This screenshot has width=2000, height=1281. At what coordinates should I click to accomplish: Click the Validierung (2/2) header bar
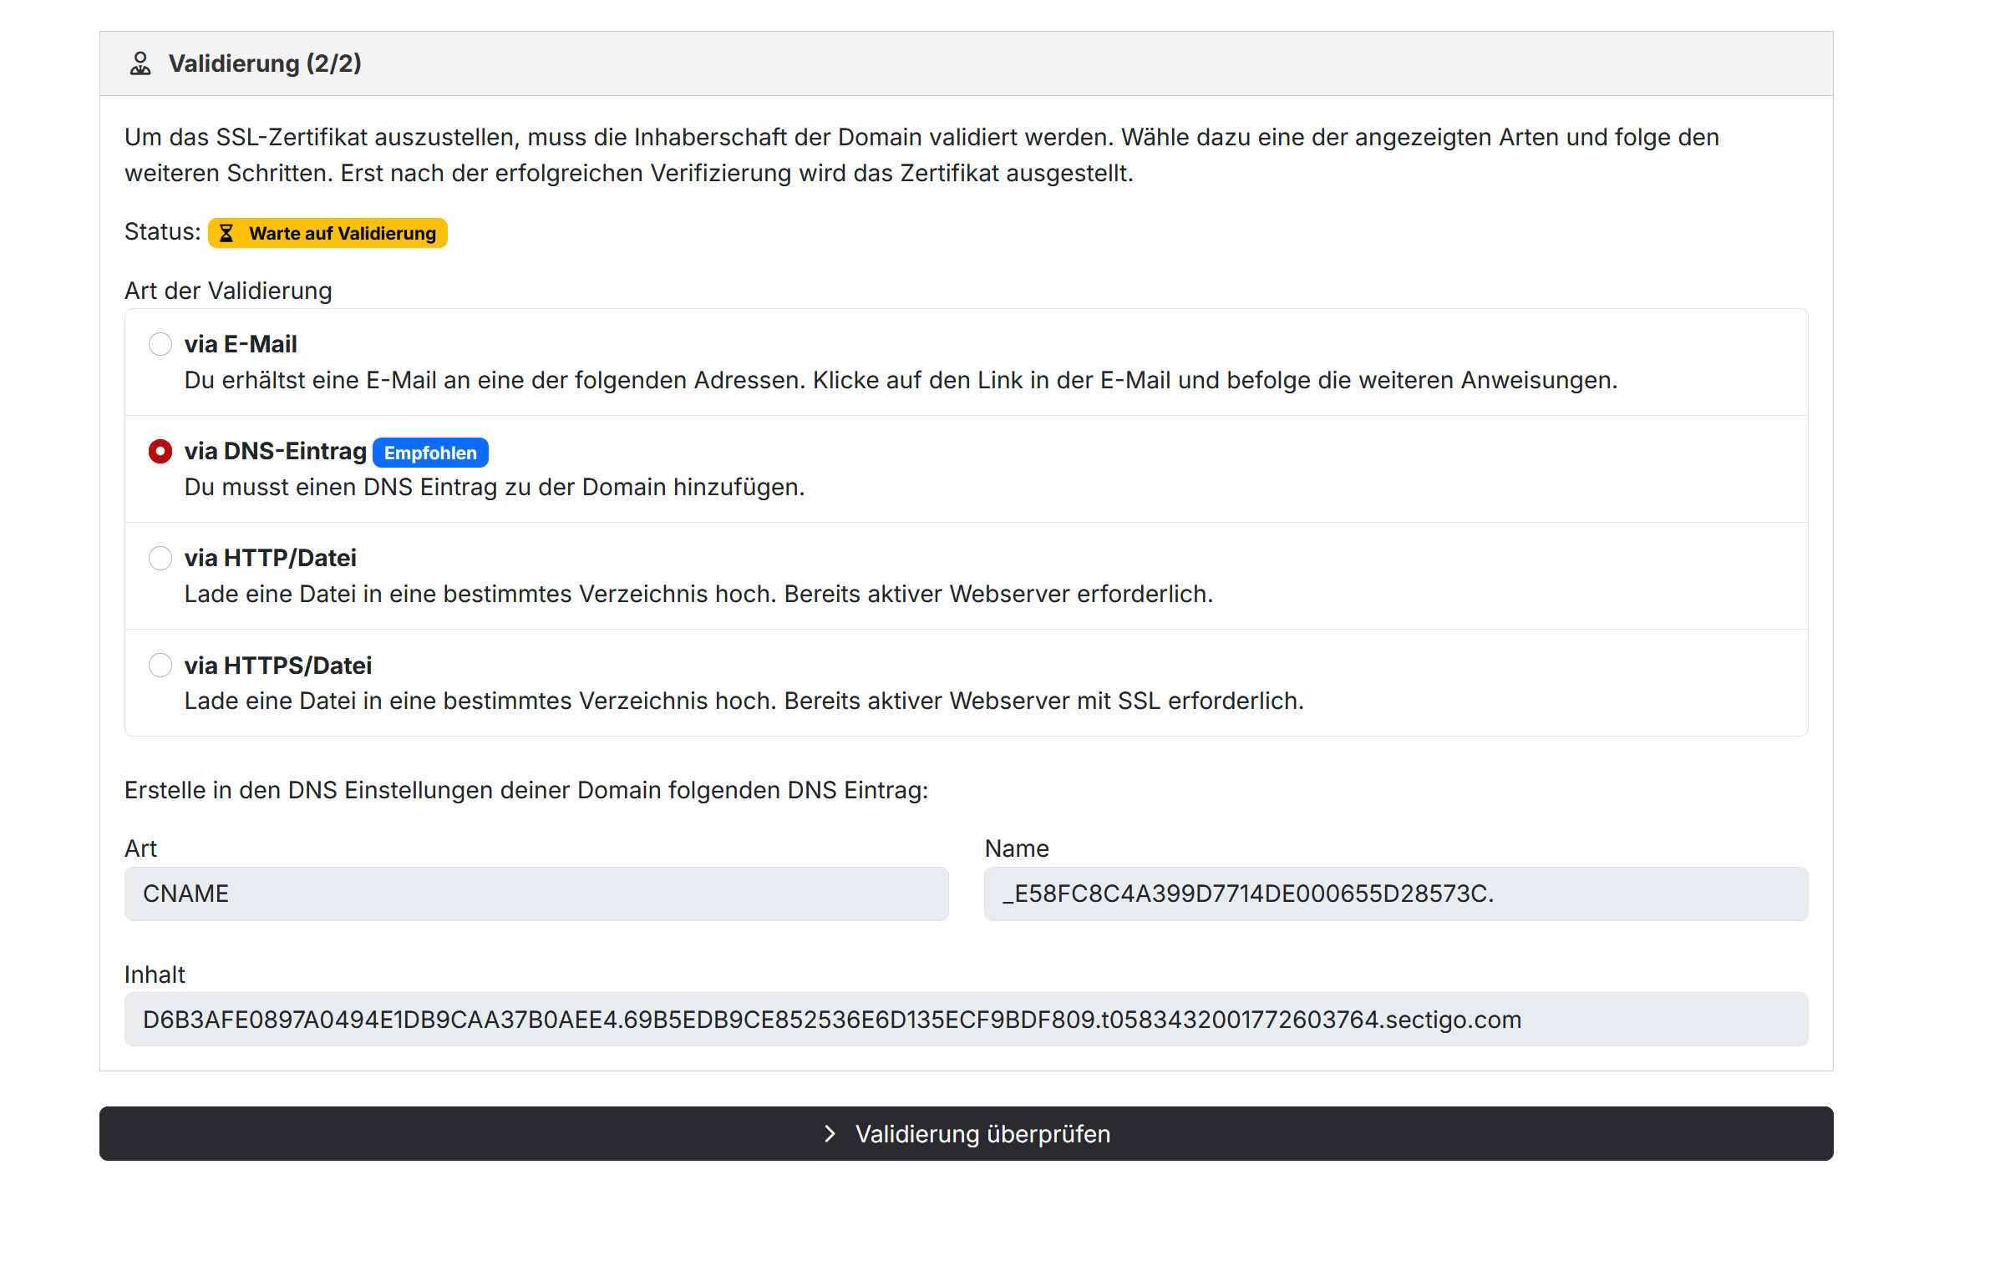tap(266, 63)
